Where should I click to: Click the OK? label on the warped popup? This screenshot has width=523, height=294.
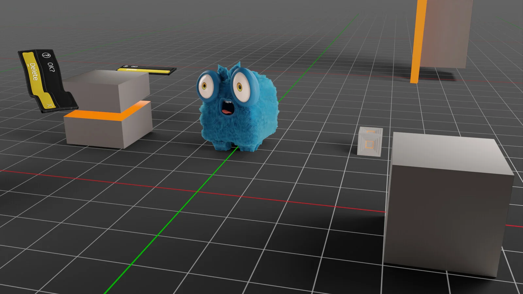(51, 67)
